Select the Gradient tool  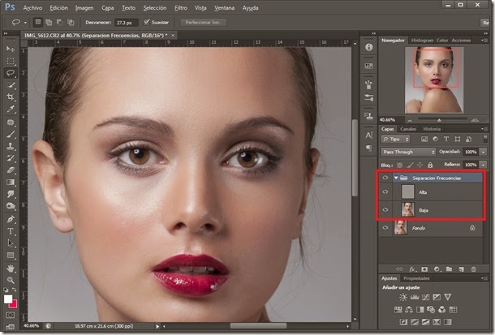tap(11, 182)
